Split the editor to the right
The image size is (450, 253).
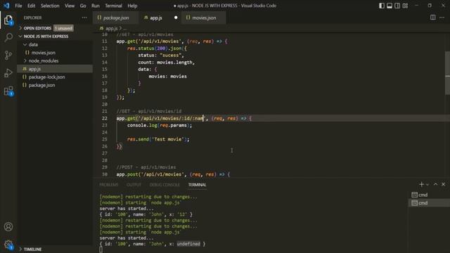[x=433, y=18]
